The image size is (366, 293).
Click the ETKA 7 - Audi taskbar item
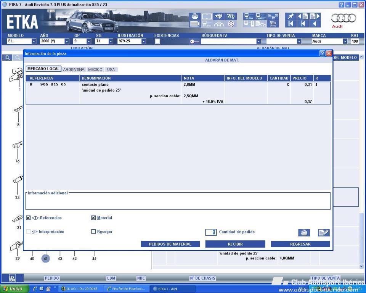pos(172,289)
